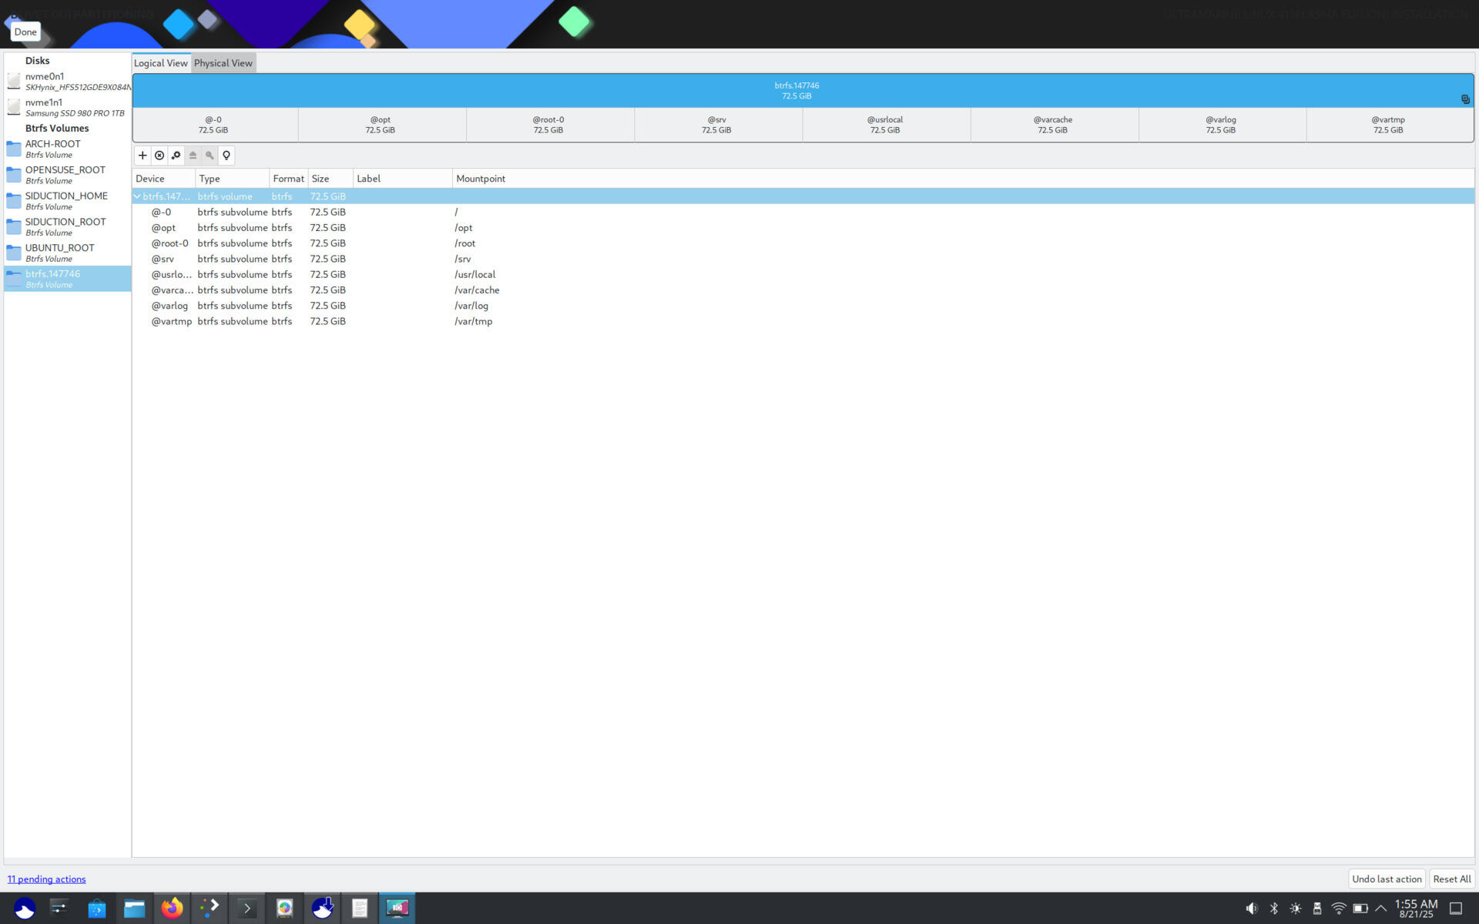
Task: Click the Bluetooth tray icon
Action: [x=1274, y=909]
